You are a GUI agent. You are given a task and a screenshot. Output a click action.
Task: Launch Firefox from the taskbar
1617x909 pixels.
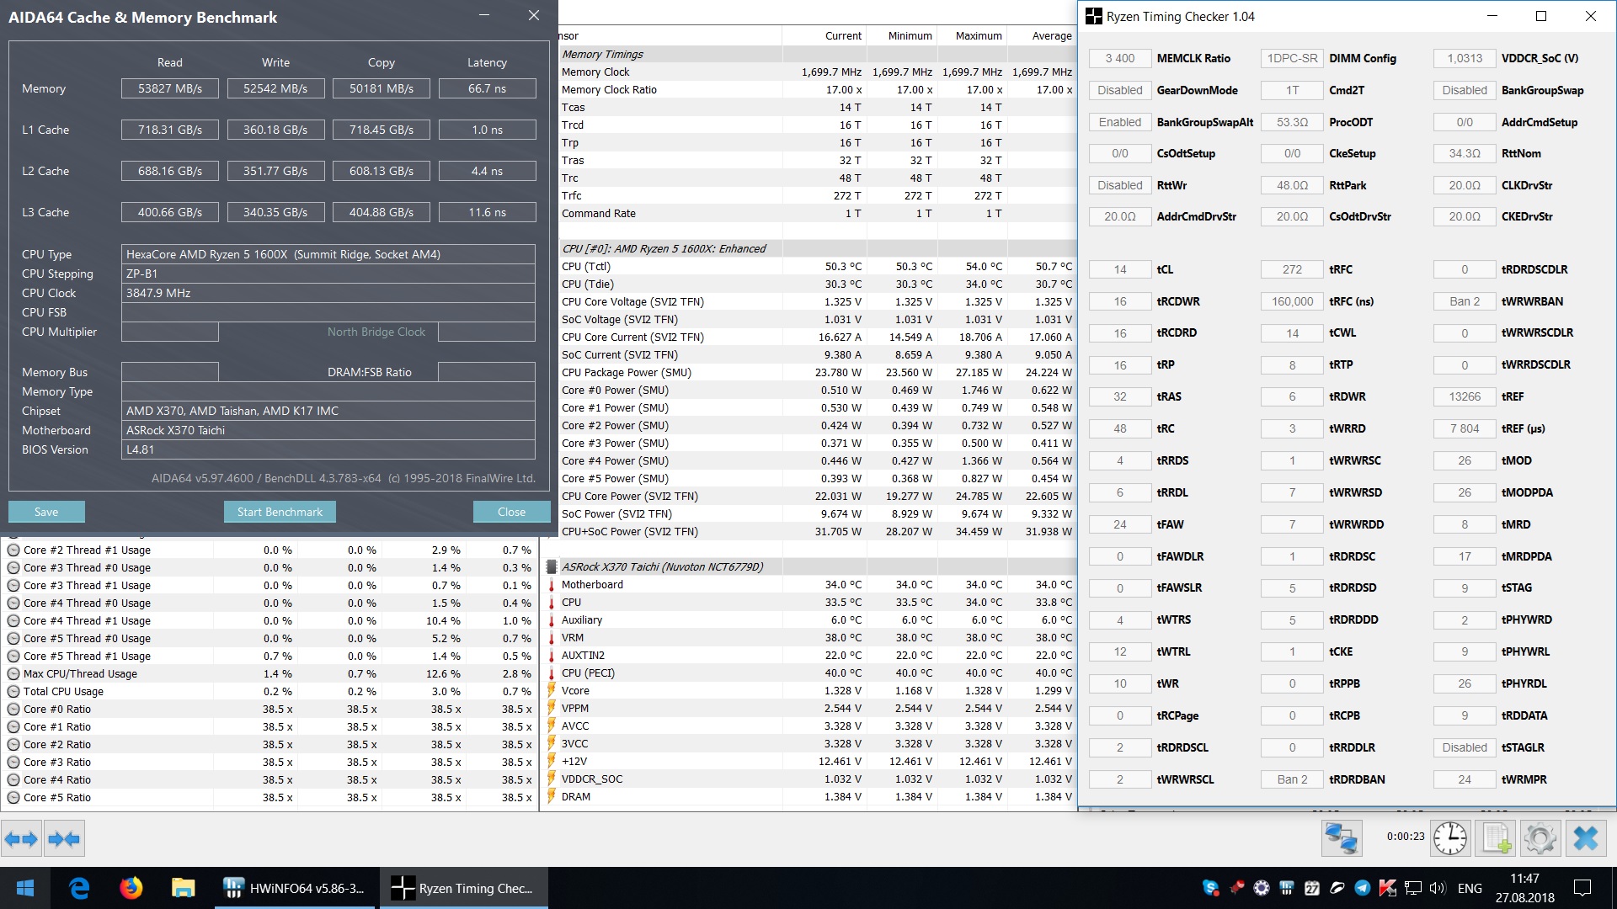[131, 888]
